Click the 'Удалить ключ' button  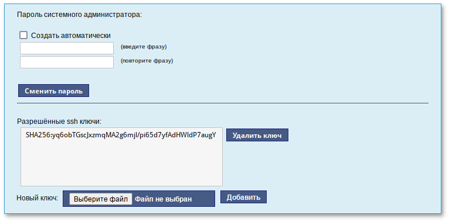point(257,136)
